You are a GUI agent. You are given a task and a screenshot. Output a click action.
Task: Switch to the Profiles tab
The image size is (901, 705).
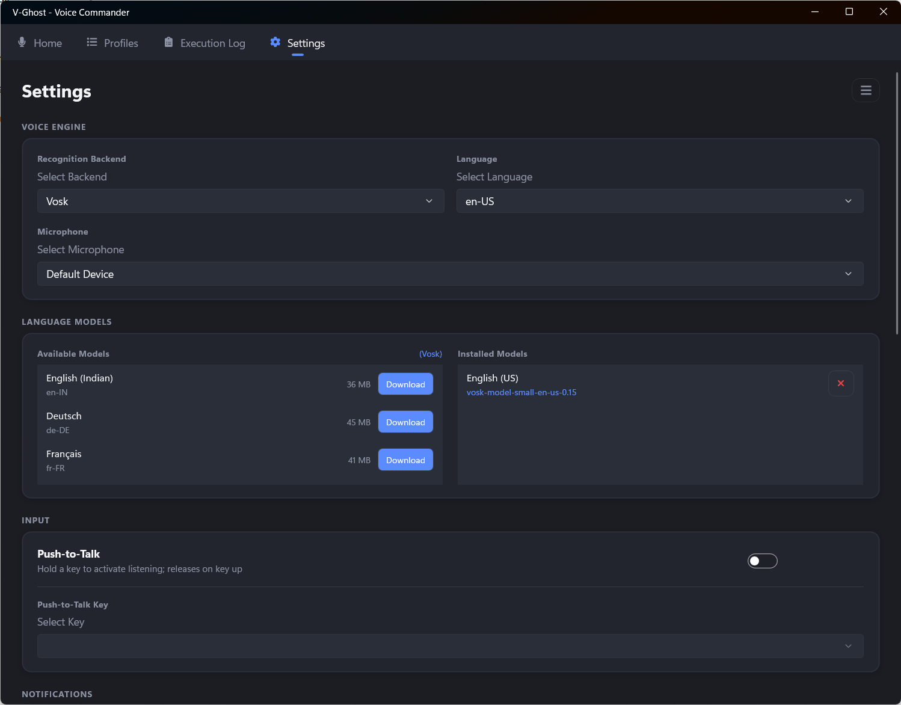[x=120, y=43]
